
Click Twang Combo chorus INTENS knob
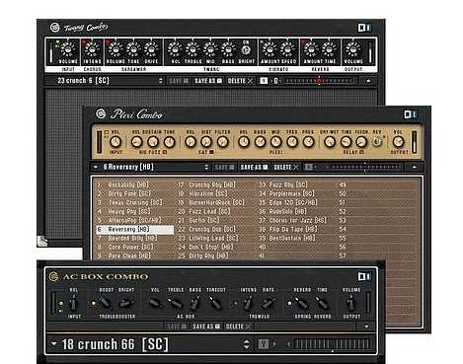pyautogui.click(x=92, y=49)
